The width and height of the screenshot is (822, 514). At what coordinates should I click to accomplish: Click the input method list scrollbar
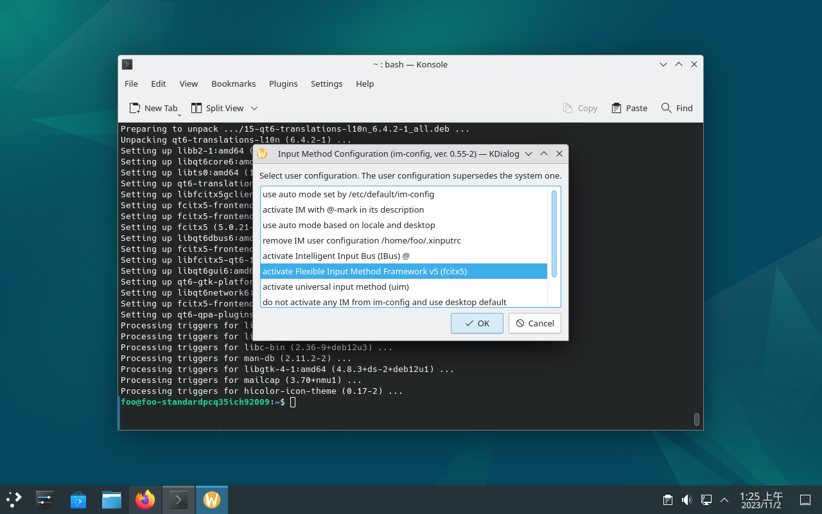point(554,234)
